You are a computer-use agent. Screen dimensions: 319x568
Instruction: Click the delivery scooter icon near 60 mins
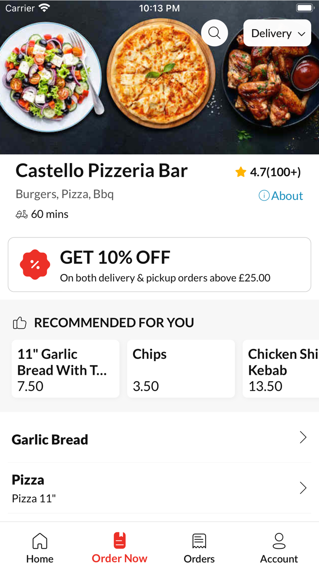pyautogui.click(x=21, y=214)
